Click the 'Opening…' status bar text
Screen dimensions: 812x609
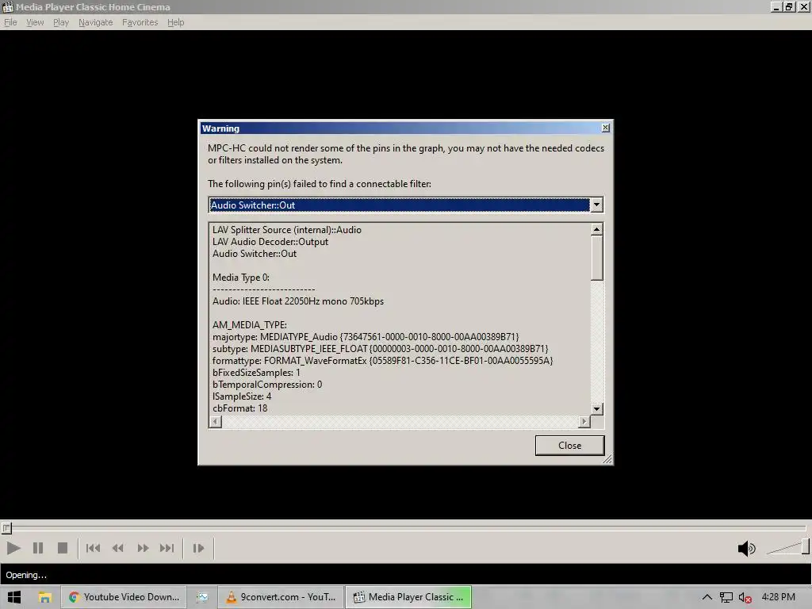click(x=26, y=575)
